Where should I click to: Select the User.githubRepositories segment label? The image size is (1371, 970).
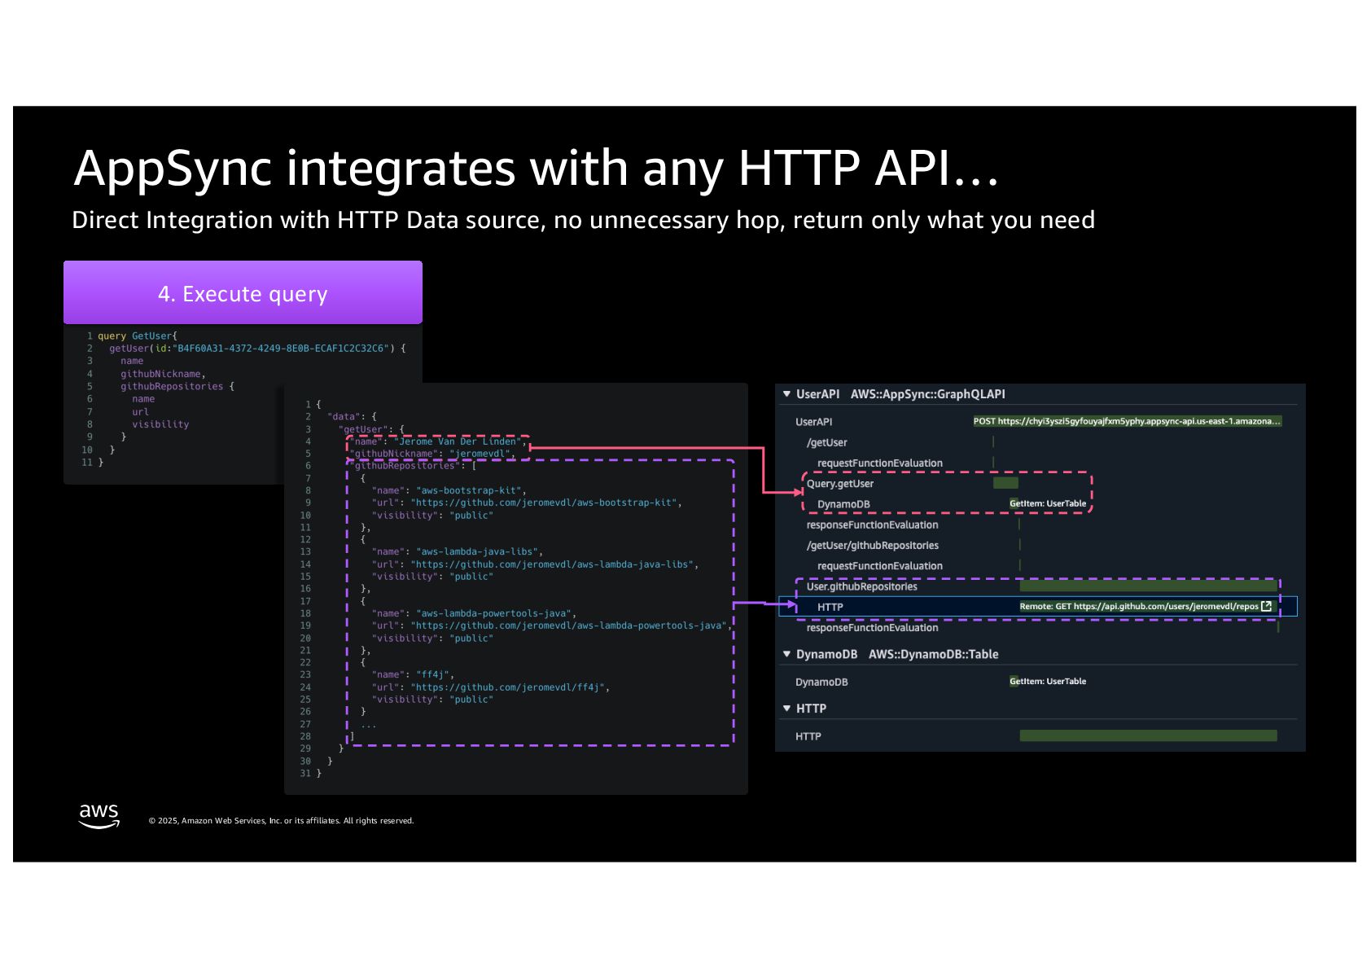click(861, 586)
